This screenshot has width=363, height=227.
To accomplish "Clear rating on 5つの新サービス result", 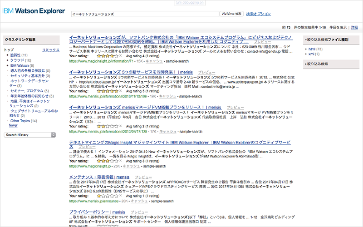I will coord(121,91).
